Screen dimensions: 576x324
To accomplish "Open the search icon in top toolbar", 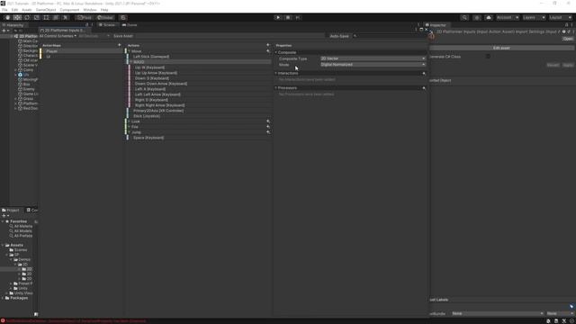I will [x=464, y=18].
